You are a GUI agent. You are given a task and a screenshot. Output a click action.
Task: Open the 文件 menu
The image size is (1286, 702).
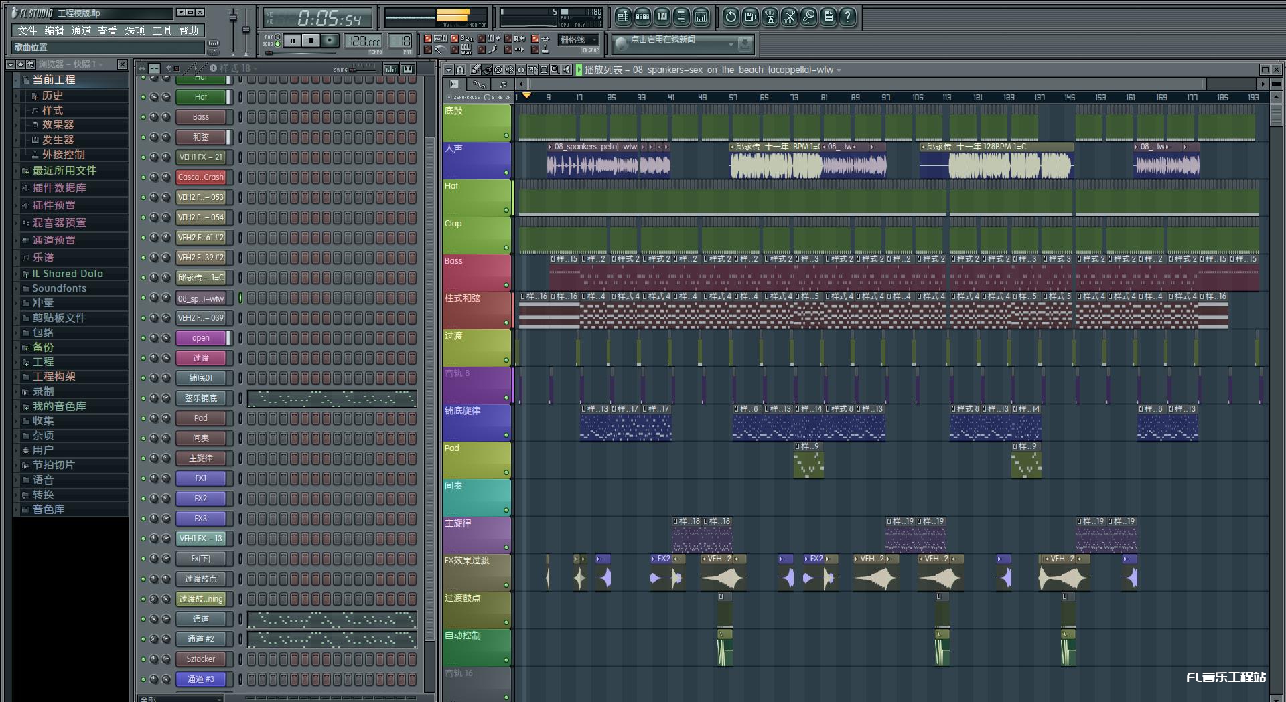point(27,31)
